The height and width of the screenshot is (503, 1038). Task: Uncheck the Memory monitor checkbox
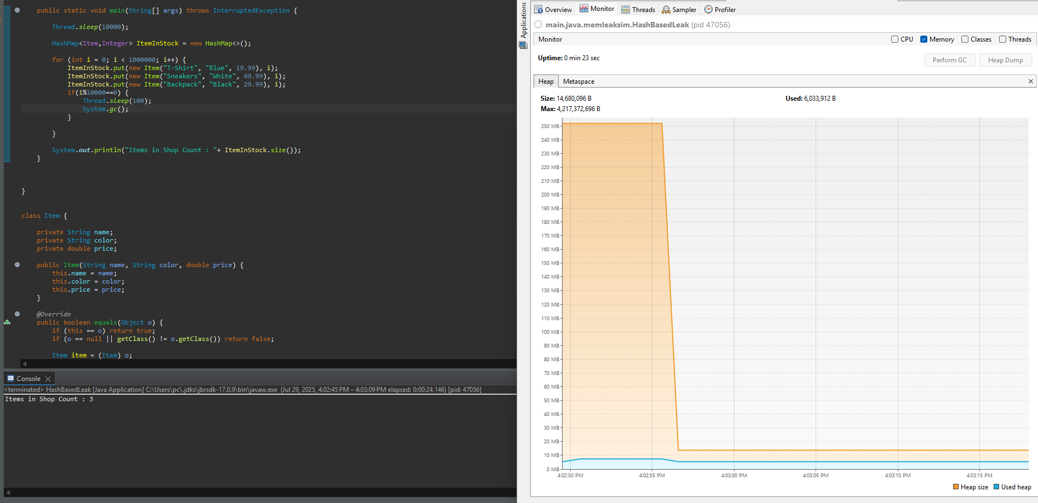coord(924,39)
